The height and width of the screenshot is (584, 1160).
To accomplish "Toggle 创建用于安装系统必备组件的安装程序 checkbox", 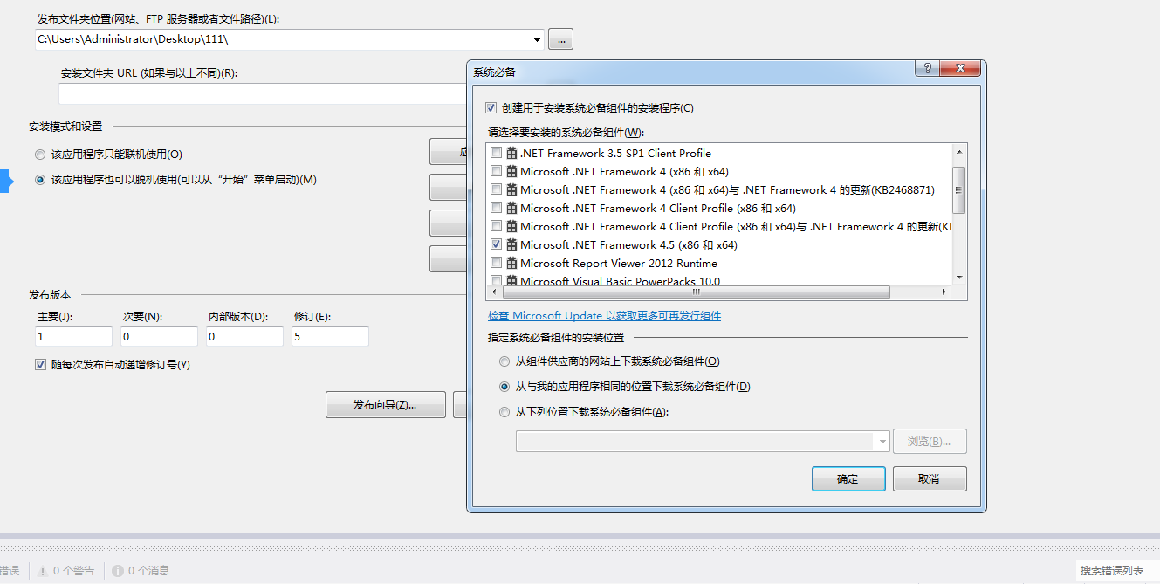I will (x=491, y=108).
